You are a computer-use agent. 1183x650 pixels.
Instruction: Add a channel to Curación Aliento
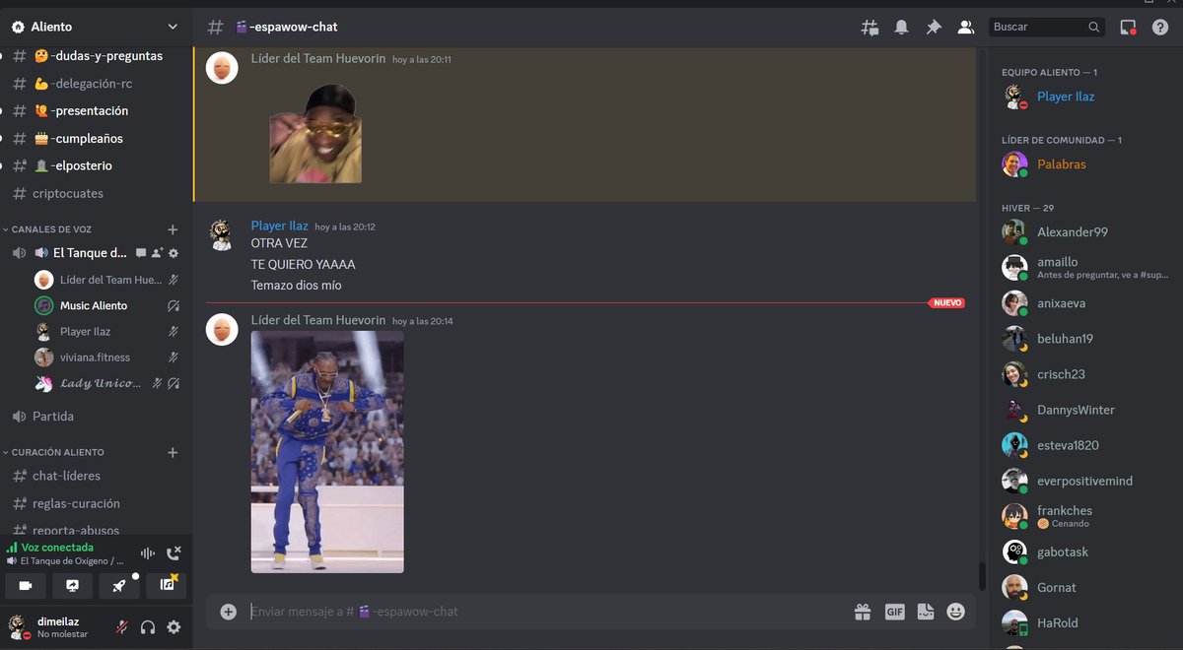[173, 452]
